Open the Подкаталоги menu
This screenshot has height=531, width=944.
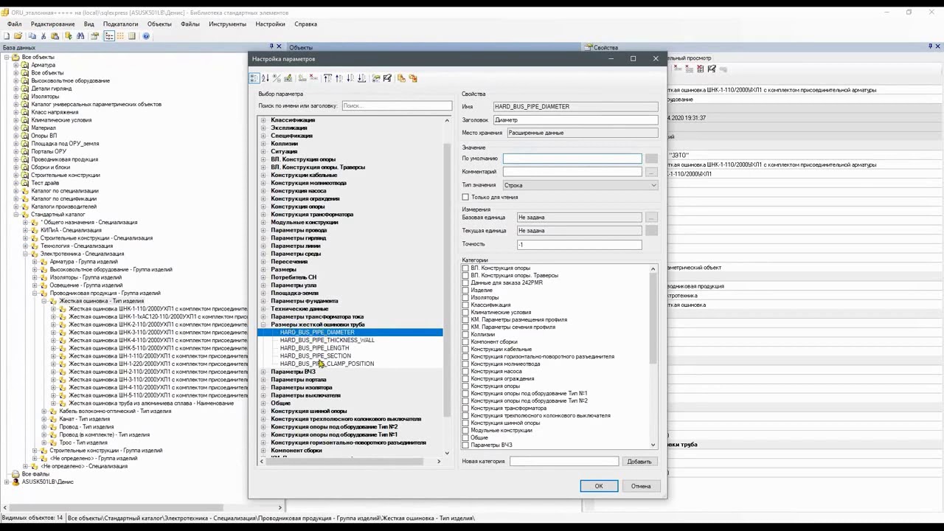click(120, 24)
